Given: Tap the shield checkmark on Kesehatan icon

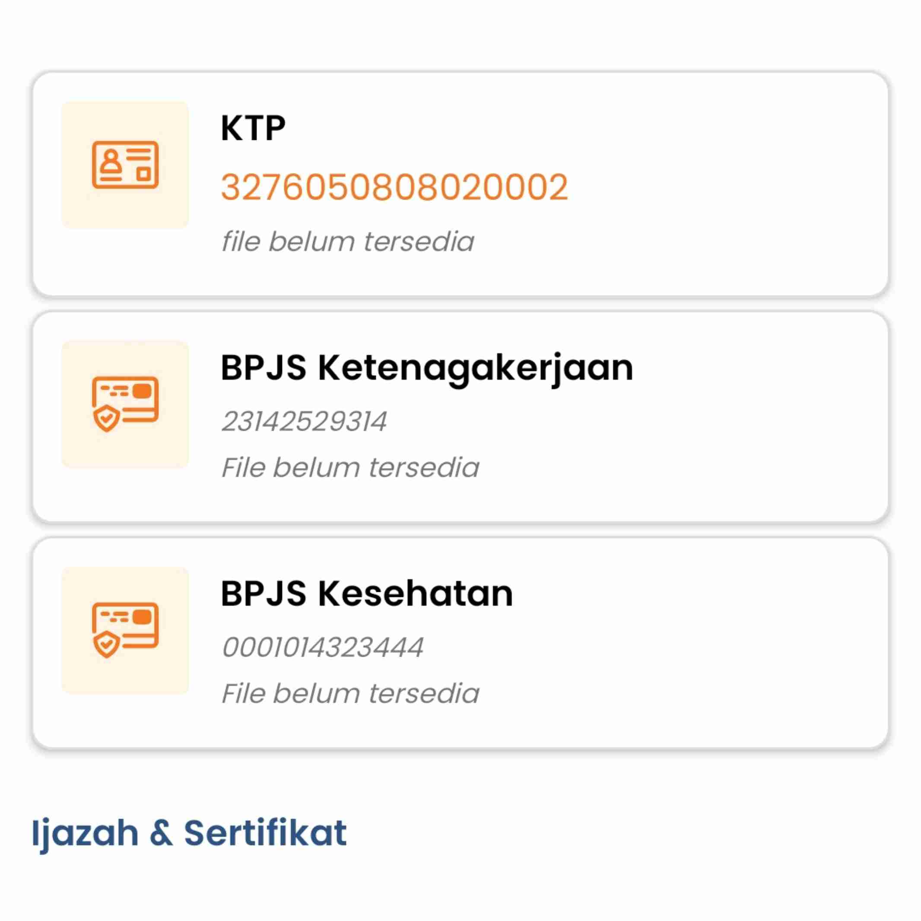Looking at the screenshot, I should [106, 644].
